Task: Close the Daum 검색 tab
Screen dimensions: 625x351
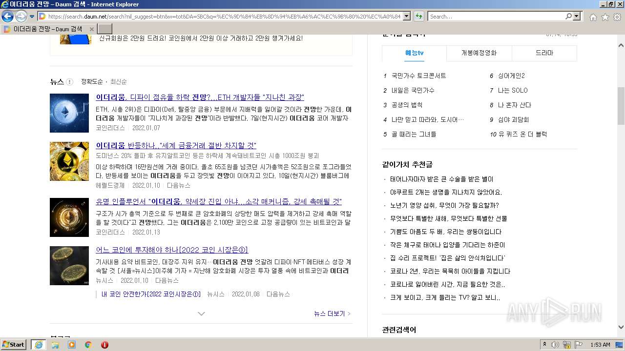Action: click(91, 29)
